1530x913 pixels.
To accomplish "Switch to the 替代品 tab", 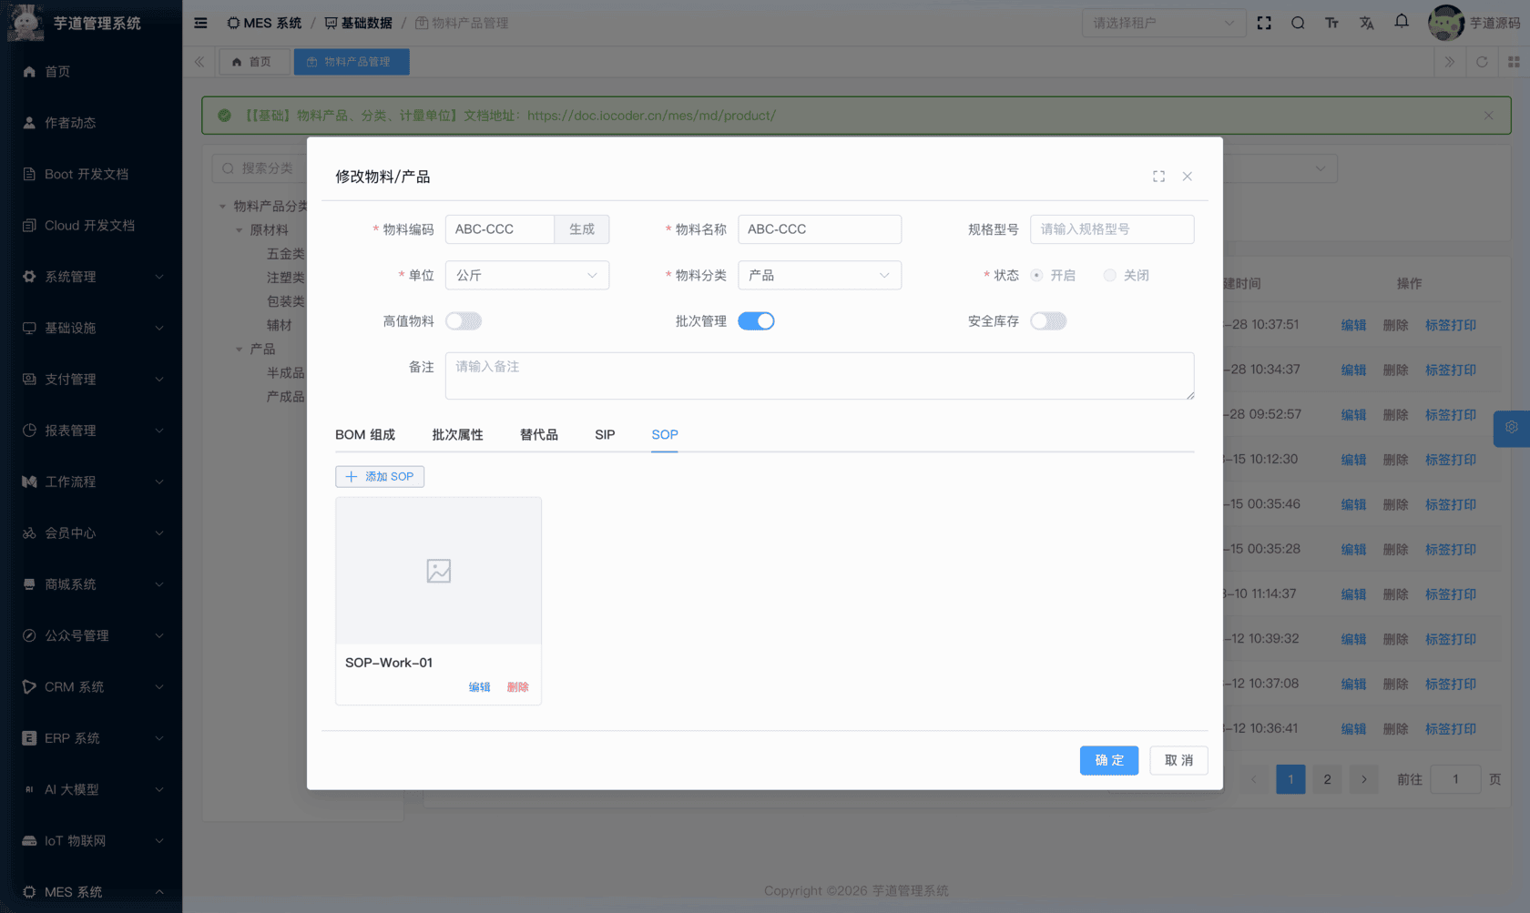I will (x=538, y=434).
